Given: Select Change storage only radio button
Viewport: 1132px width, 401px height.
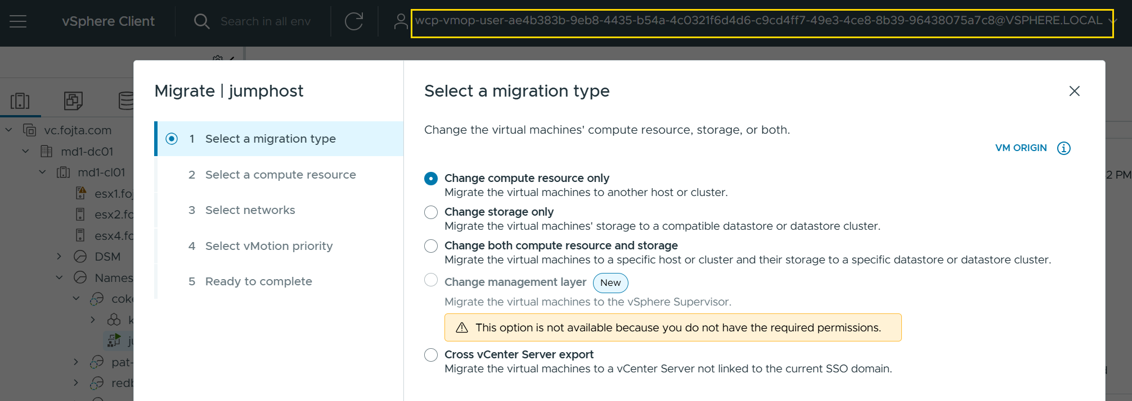Looking at the screenshot, I should (431, 212).
